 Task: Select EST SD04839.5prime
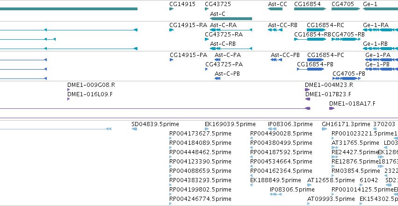pyautogui.click(x=134, y=129)
